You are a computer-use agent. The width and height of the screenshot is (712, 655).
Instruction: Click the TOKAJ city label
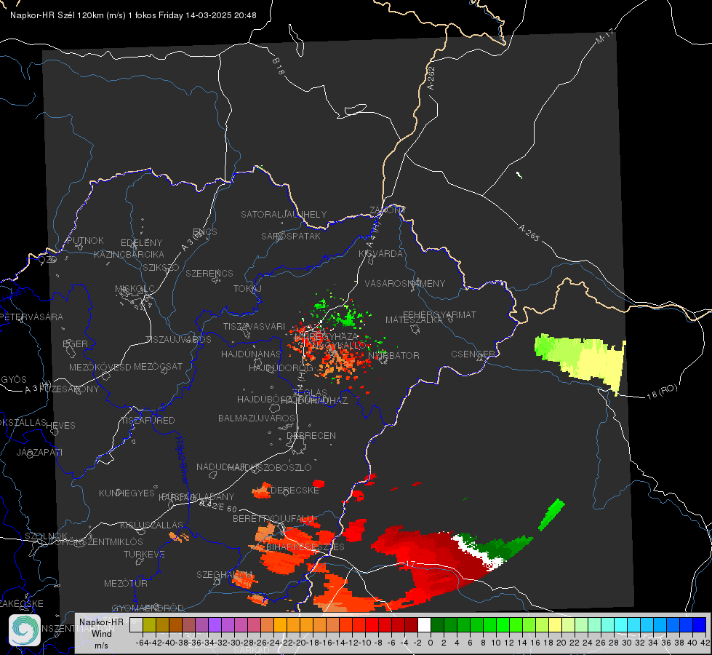247,289
